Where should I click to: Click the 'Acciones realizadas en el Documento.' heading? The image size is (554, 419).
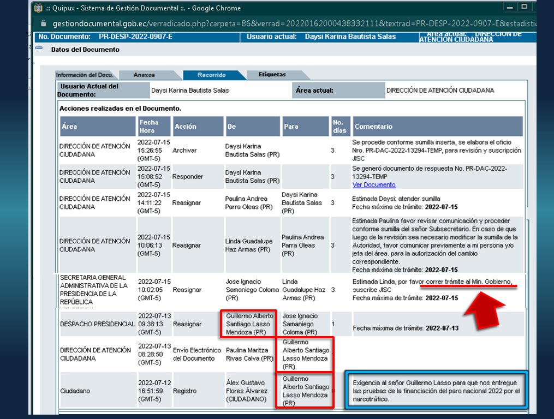click(x=120, y=109)
